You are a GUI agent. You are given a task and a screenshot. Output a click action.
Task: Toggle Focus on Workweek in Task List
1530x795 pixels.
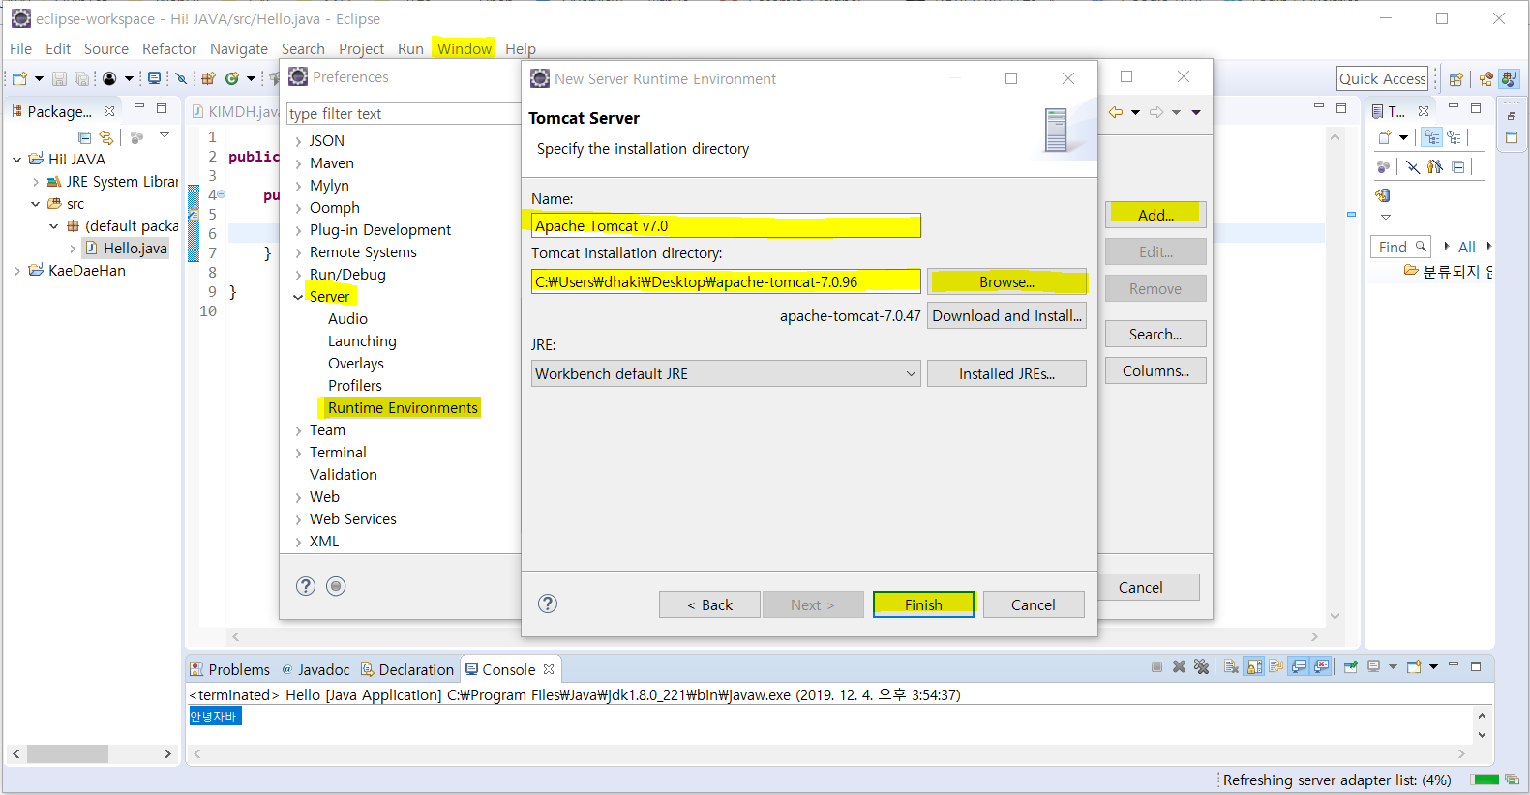click(1383, 166)
